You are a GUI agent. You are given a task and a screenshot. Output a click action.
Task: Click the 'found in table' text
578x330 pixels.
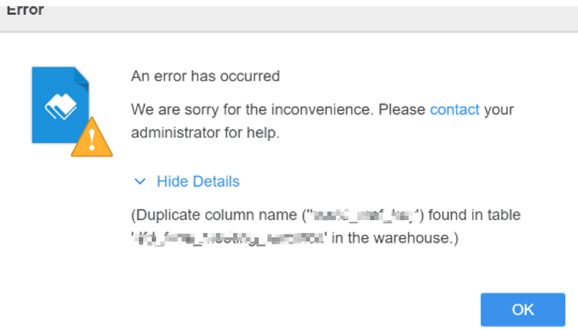click(x=474, y=215)
